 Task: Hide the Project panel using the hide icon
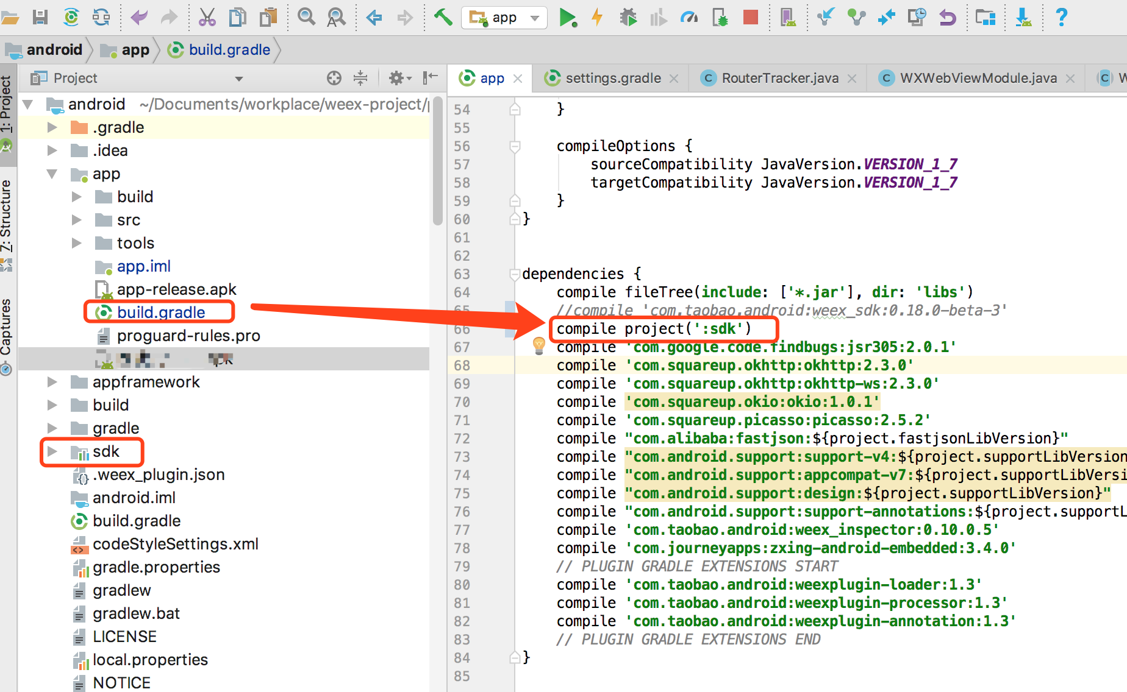point(431,77)
